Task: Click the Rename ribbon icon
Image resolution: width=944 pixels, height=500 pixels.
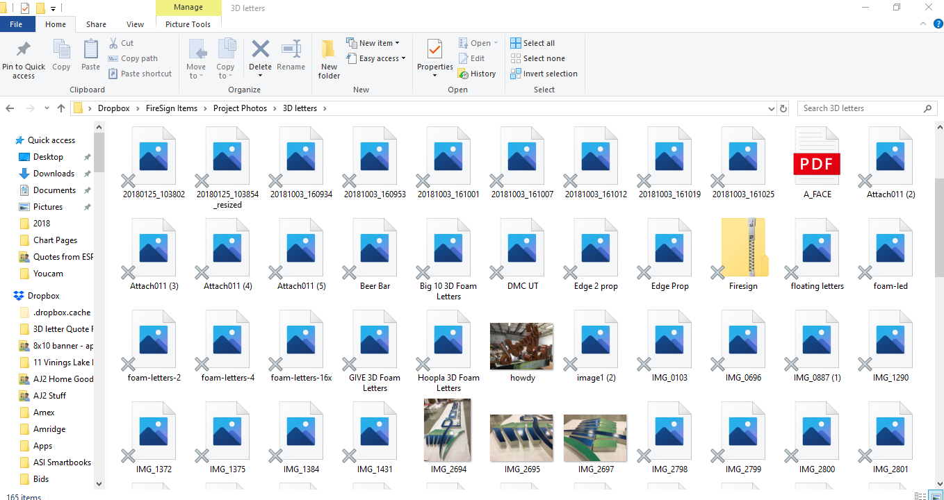Action: pyautogui.click(x=291, y=49)
